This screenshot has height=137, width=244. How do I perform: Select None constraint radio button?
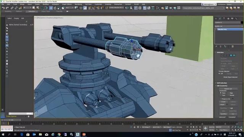click(221, 93)
